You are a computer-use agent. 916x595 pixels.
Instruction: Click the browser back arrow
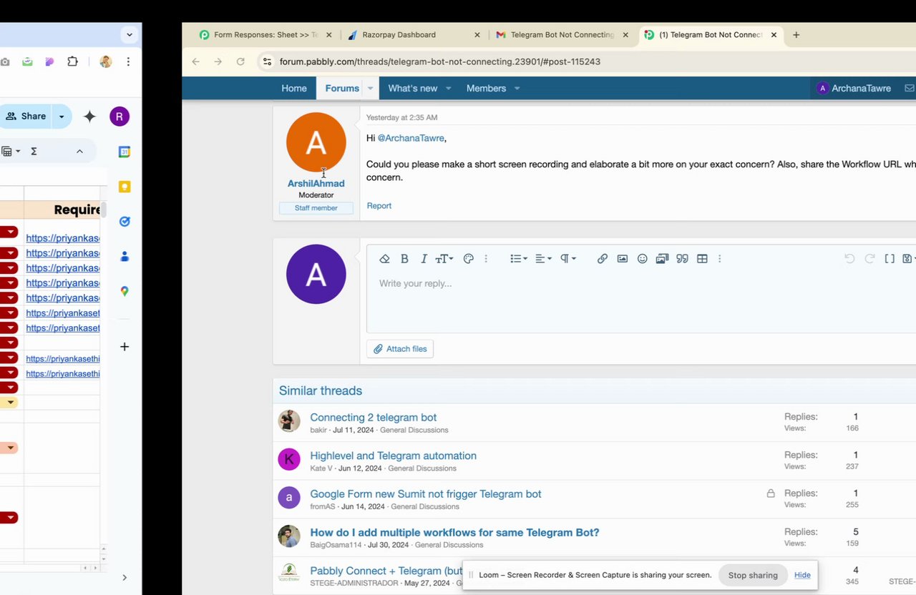tap(195, 62)
